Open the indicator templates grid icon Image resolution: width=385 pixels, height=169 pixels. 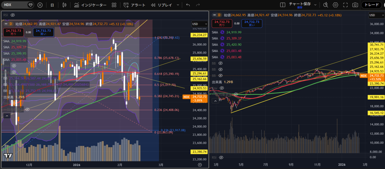coord(114,5)
